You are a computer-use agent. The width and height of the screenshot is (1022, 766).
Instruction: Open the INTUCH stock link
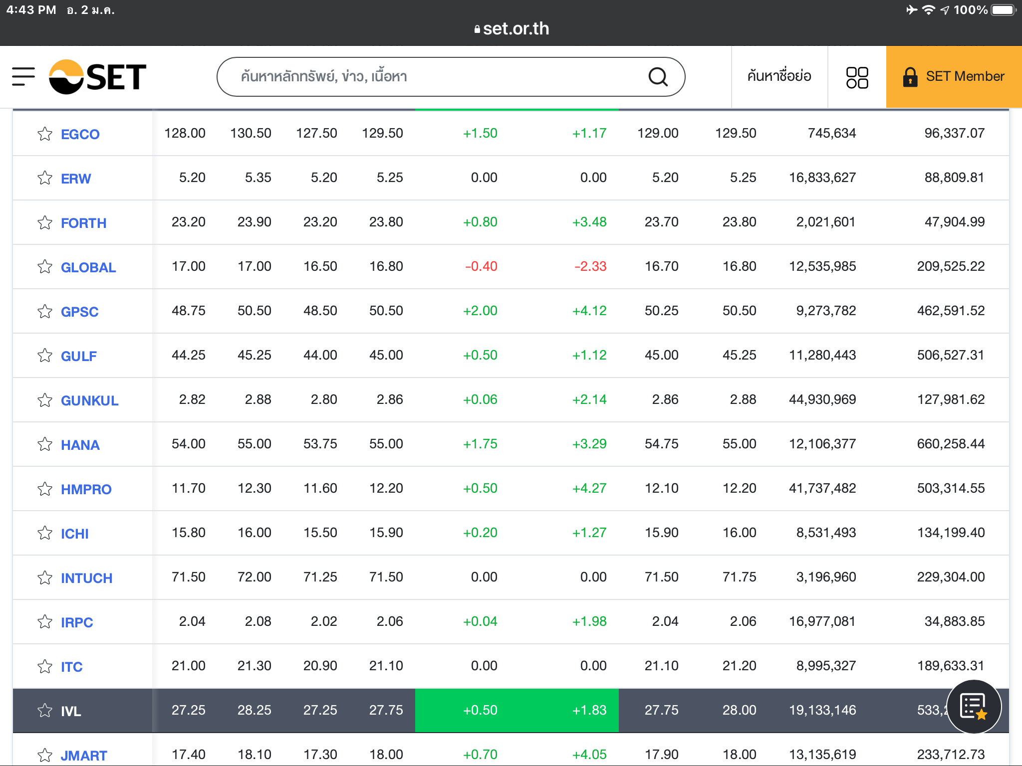click(x=86, y=578)
